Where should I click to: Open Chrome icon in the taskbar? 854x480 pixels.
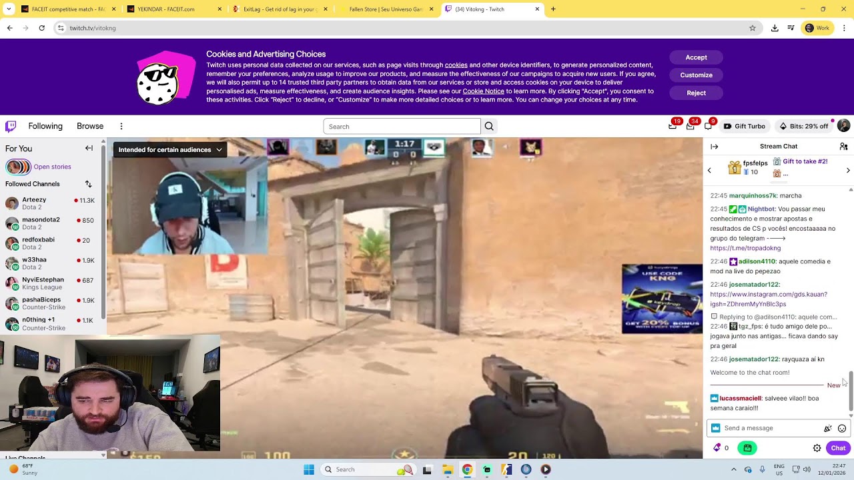click(x=467, y=469)
